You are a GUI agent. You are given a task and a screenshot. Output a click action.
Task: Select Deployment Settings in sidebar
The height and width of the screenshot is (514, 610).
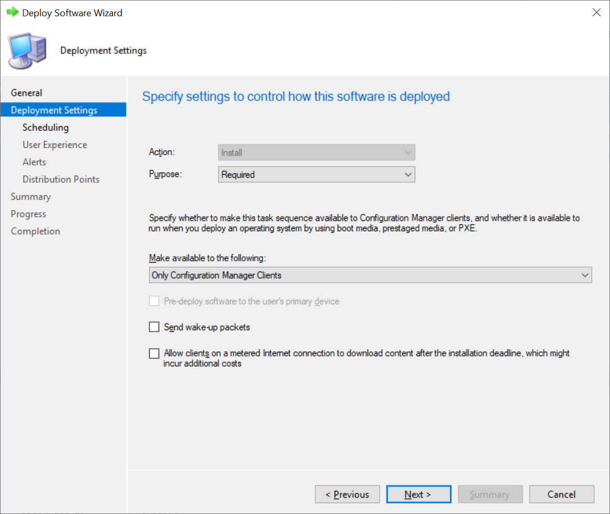tap(54, 110)
